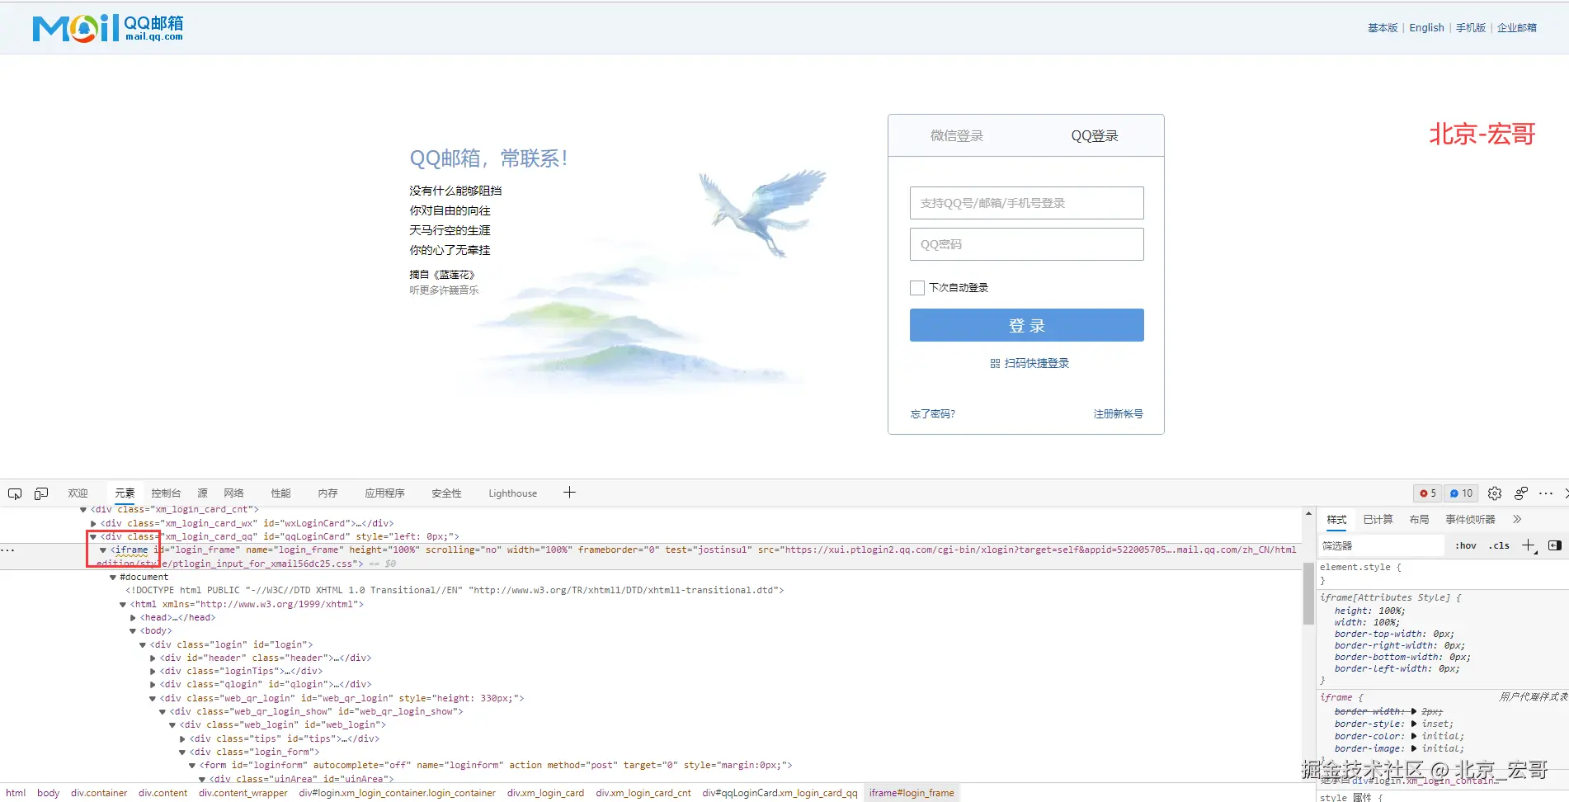This screenshot has height=802, width=1569.
Task: Open the 网络 Network tab
Action: coord(233,493)
